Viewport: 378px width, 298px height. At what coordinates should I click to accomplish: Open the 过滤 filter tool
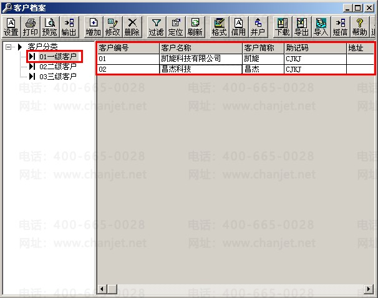pyautogui.click(x=156, y=27)
